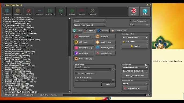Click Reset FRP button
Viewport: 184px width, 103px height.
105,37
